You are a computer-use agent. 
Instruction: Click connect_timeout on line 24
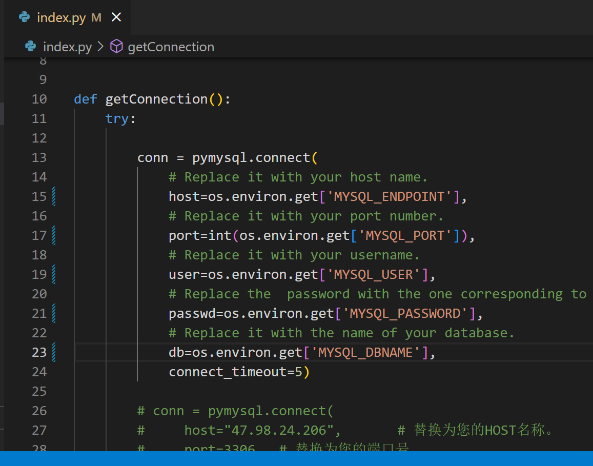[x=228, y=372]
